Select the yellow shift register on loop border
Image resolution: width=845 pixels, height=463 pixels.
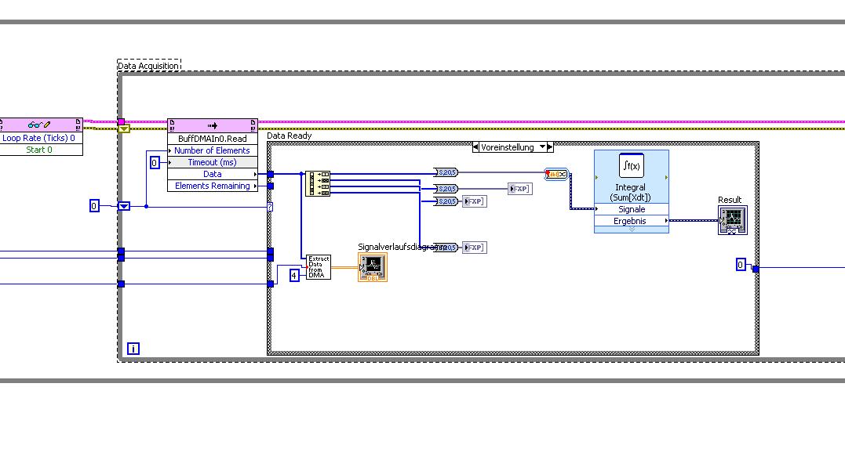tap(124, 129)
